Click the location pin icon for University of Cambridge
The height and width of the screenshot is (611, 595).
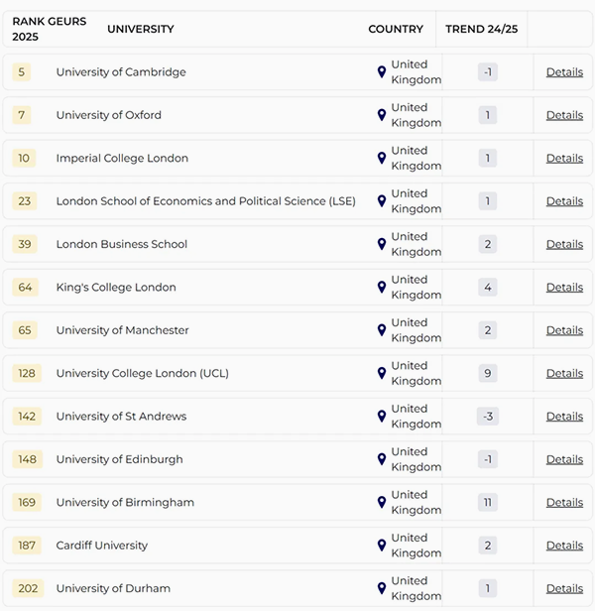pyautogui.click(x=382, y=72)
